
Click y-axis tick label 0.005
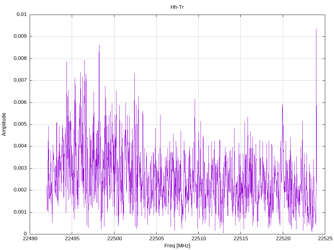point(20,124)
